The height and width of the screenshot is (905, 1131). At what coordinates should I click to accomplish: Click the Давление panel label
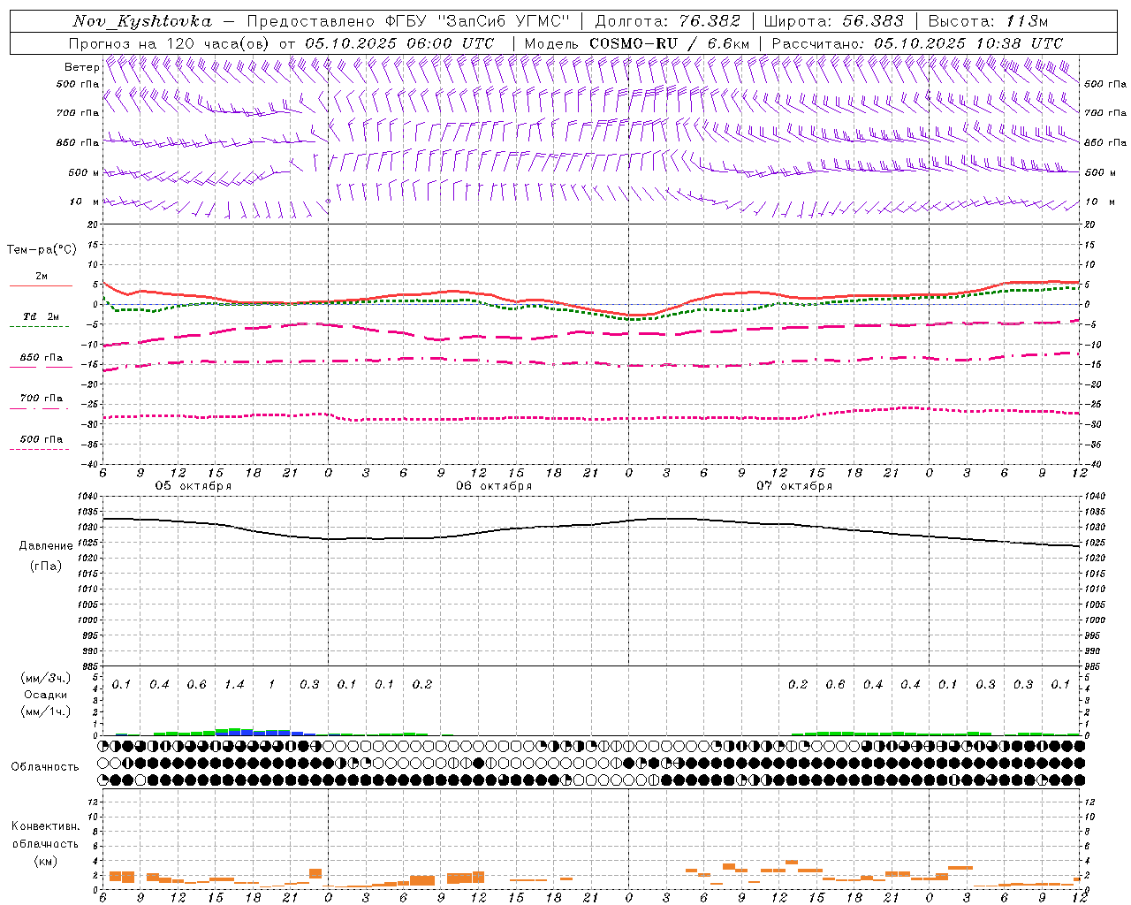pyautogui.click(x=46, y=545)
